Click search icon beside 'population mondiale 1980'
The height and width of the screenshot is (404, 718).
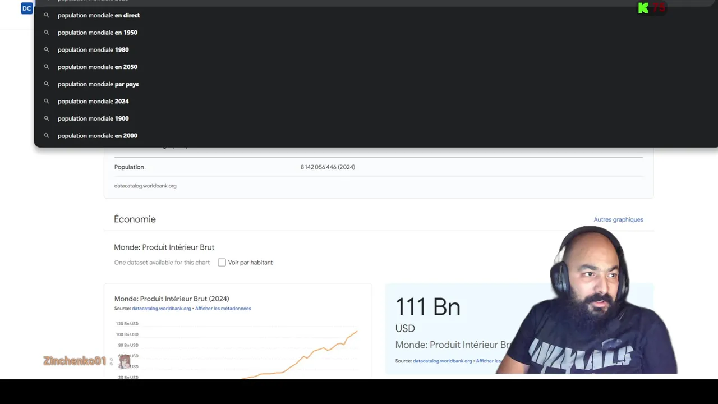tap(47, 49)
